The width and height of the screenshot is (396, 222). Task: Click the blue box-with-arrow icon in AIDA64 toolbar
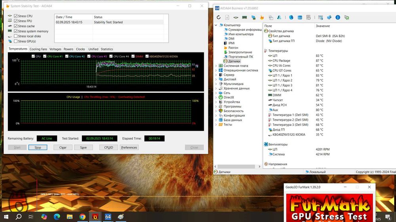(329, 17)
